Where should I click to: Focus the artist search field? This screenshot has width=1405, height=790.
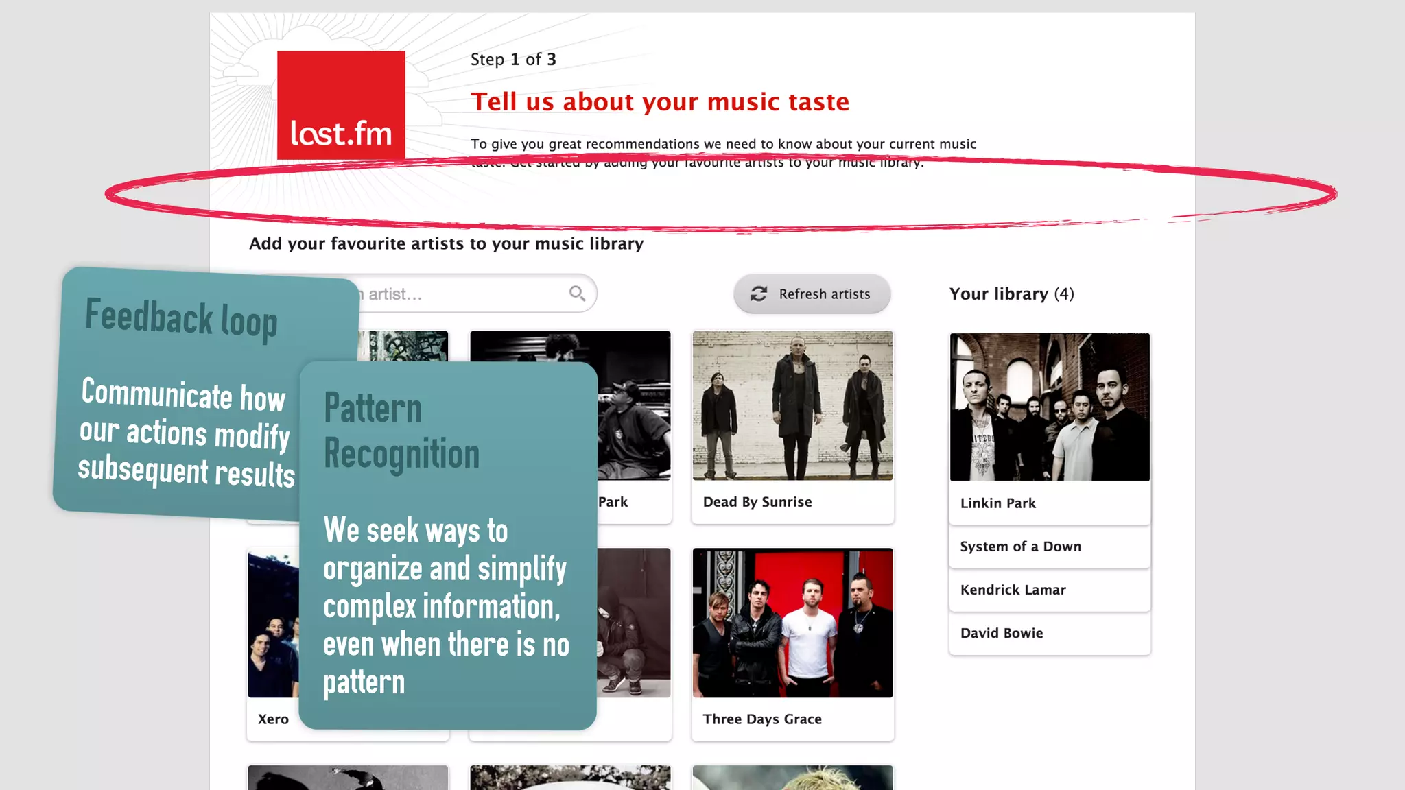[467, 294]
